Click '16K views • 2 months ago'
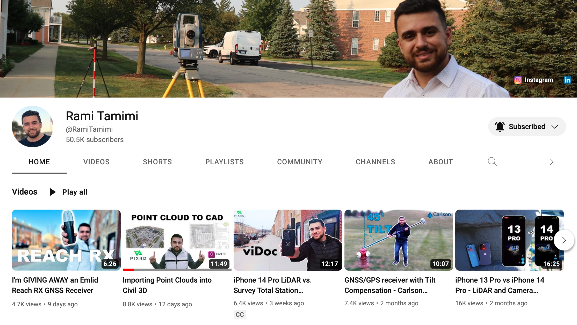Viewport: 577px width, 325px height. point(491,303)
